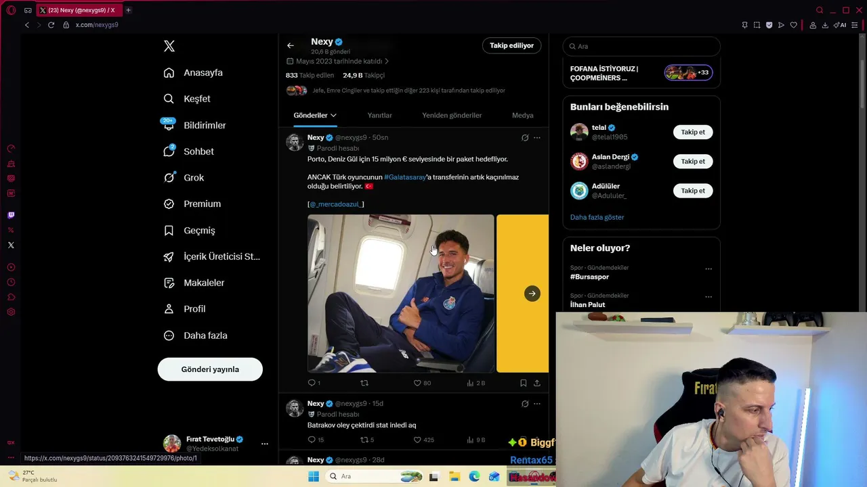Click the browser address bar
Image resolution: width=867 pixels, height=487 pixels.
point(400,25)
